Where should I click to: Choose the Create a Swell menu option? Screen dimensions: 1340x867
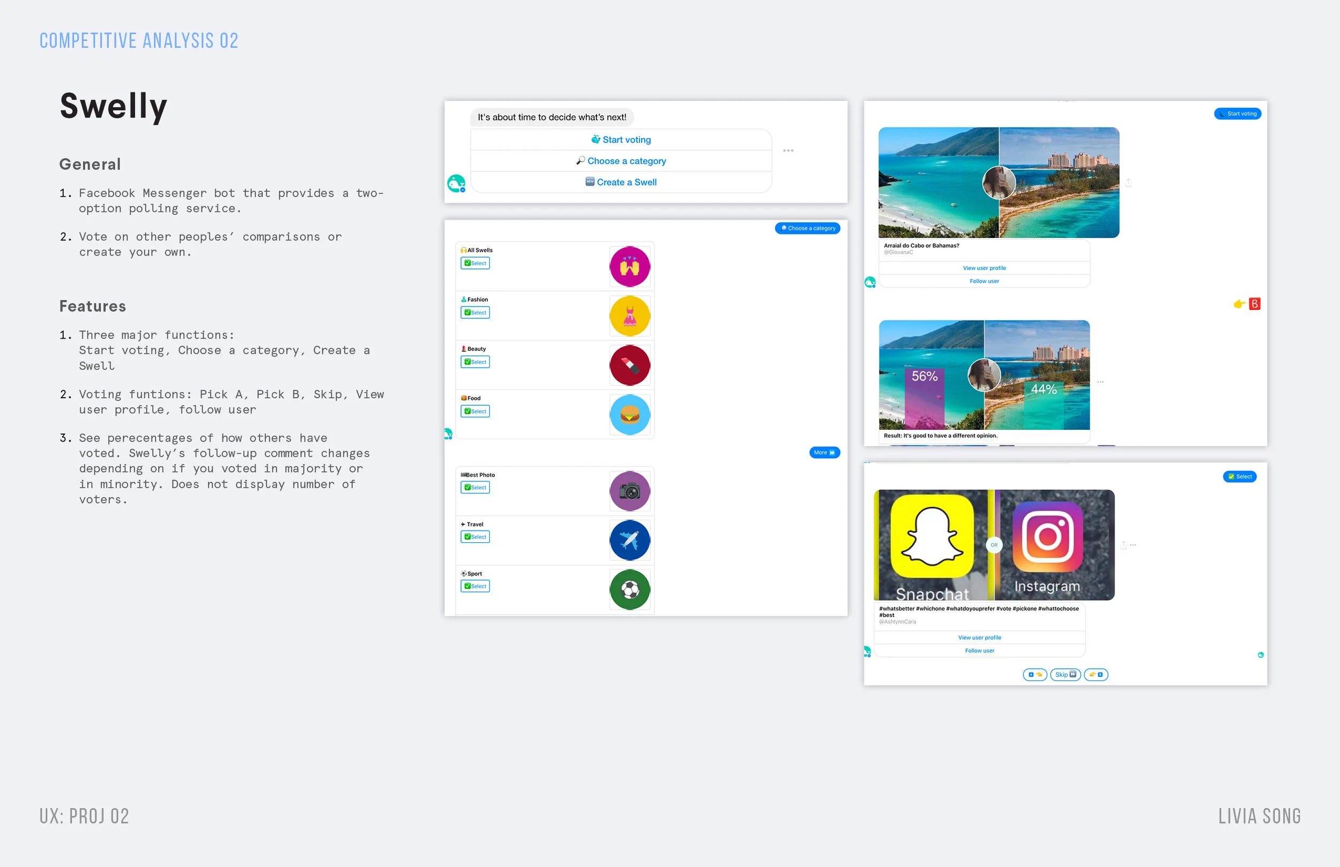[621, 182]
